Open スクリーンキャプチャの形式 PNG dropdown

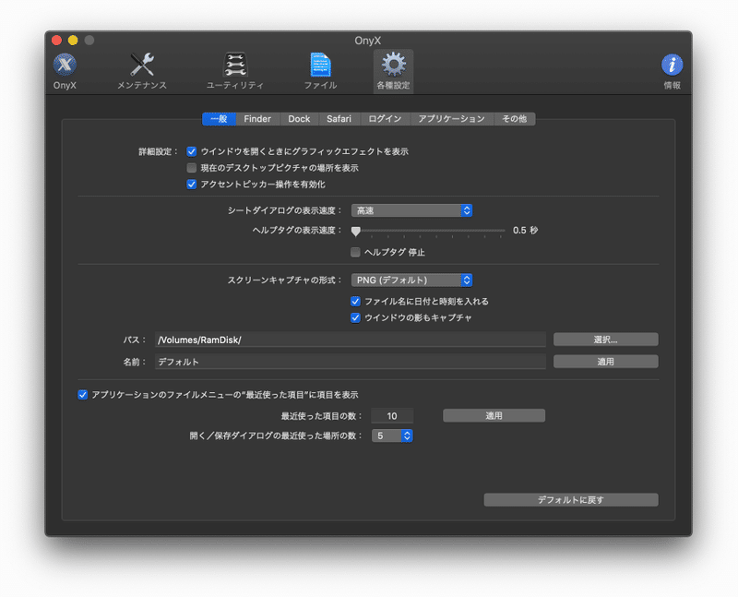[x=411, y=281]
